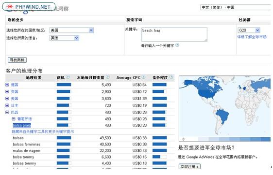Click the US$1.39 CPC value for 美国
Screen dimensions: 273x175
click(139, 99)
